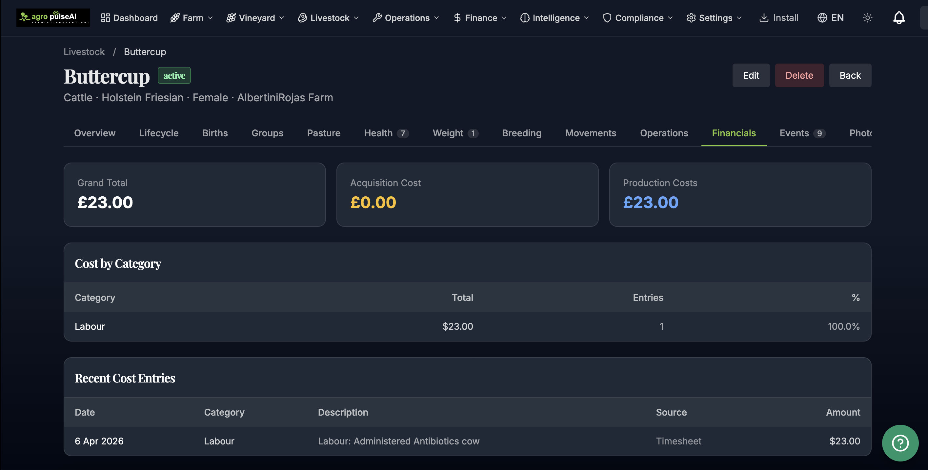Click the Timesheet source cell
928x470 pixels.
tap(678, 441)
